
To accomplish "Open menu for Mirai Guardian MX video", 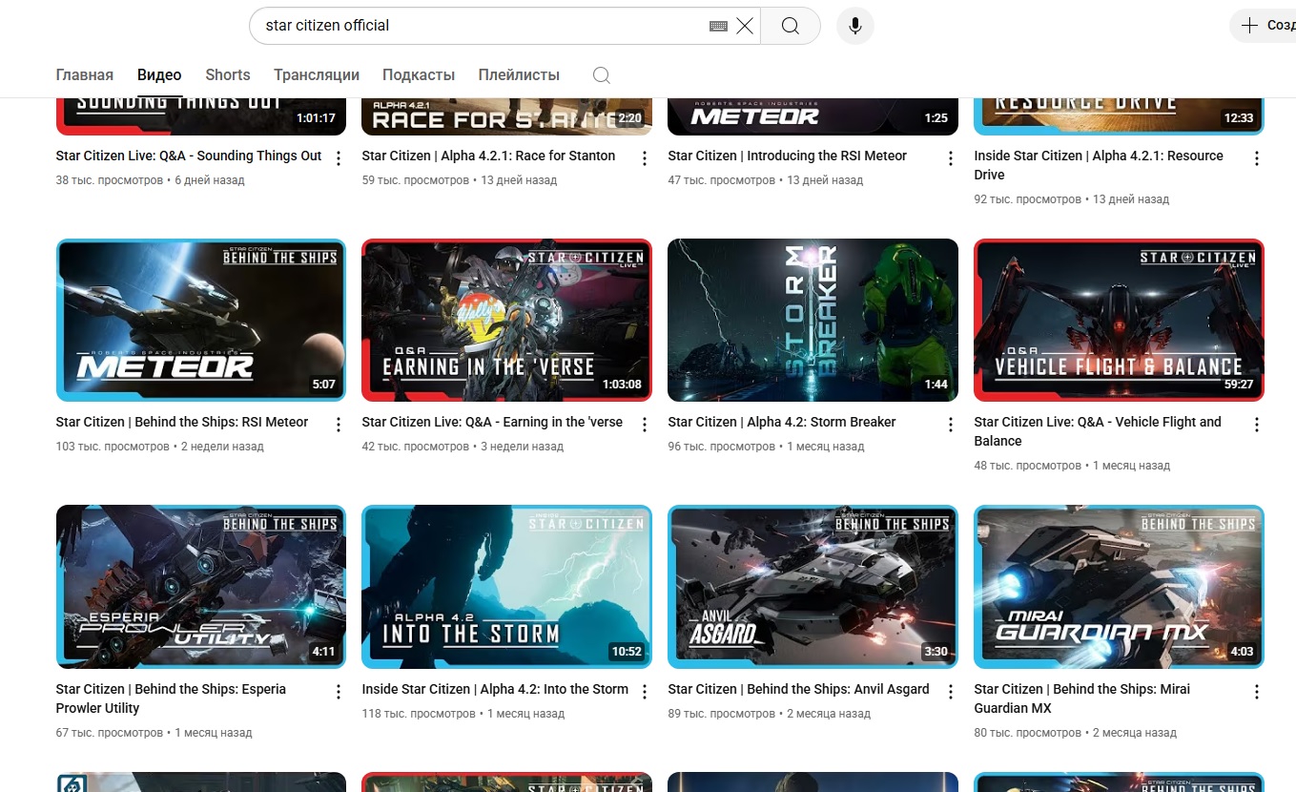I will coord(1257,693).
